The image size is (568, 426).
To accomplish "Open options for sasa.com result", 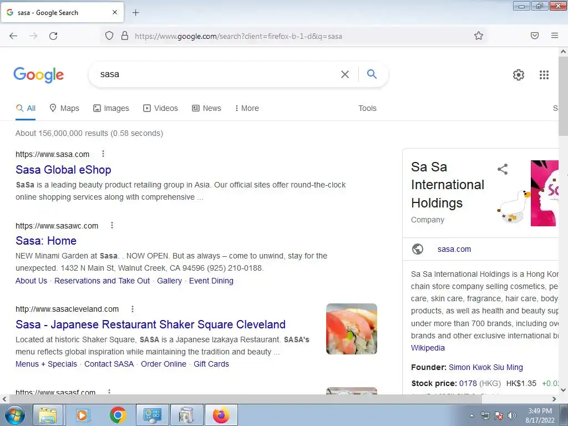I will 103,154.
